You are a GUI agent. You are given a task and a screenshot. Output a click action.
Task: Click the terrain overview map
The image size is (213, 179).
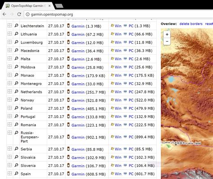tap(187, 103)
